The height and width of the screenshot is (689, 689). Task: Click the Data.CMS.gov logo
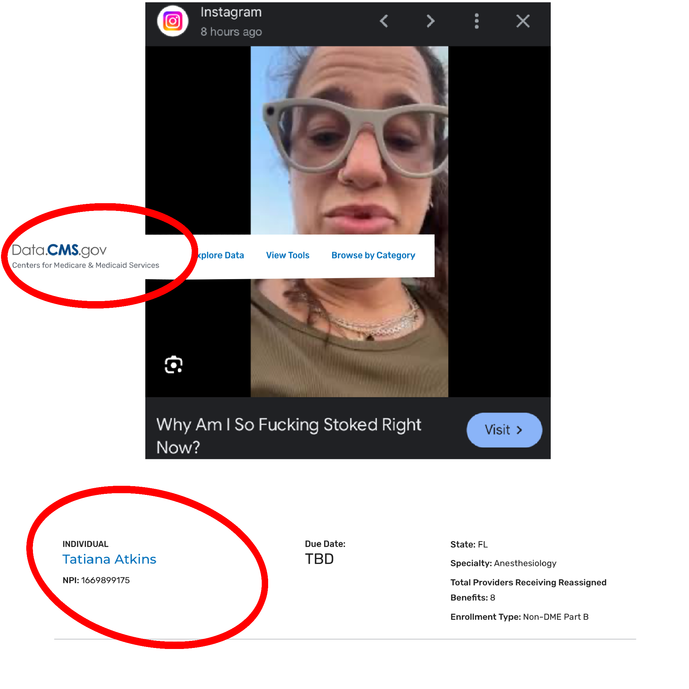(59, 250)
